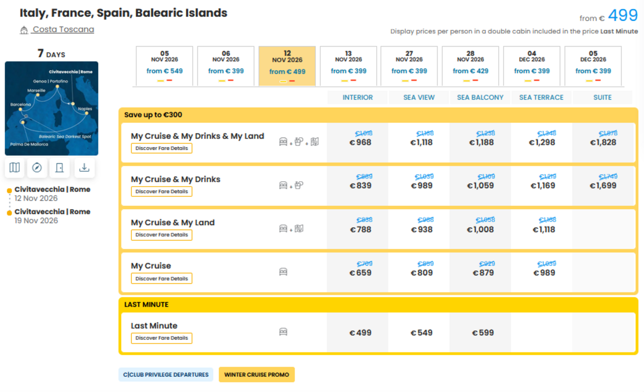Click drinks icon in My Cruise & My Drinks row
Image resolution: width=644 pixels, height=392 pixels.
[x=299, y=185]
